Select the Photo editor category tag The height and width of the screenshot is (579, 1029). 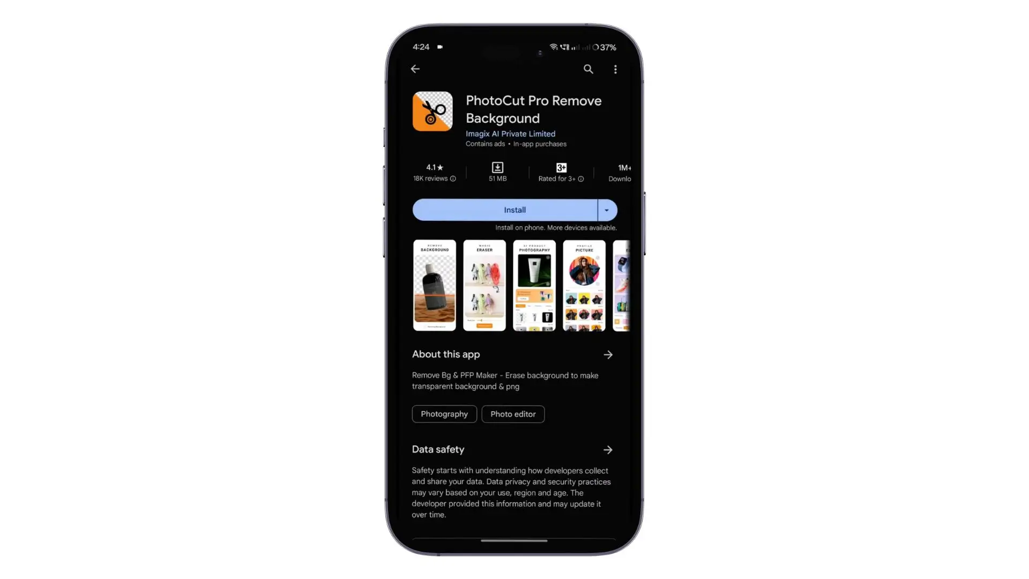point(513,413)
